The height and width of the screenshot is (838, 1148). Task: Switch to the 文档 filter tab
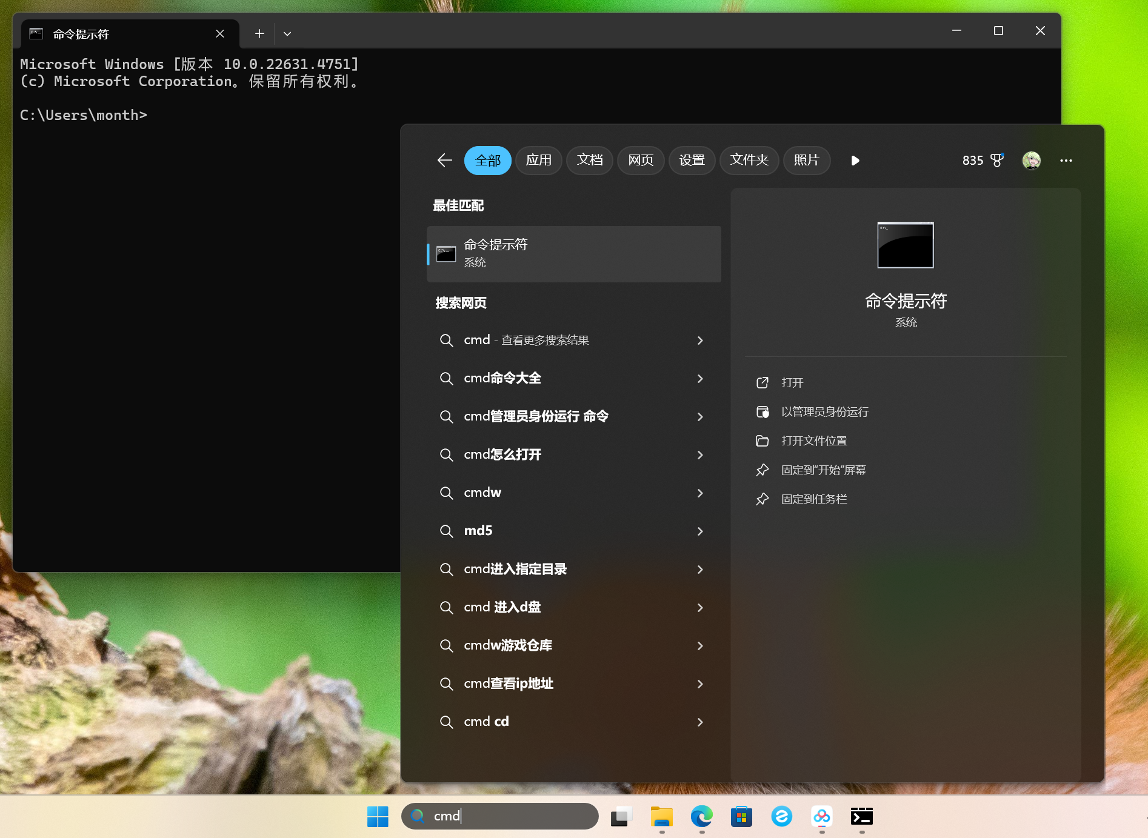click(590, 161)
